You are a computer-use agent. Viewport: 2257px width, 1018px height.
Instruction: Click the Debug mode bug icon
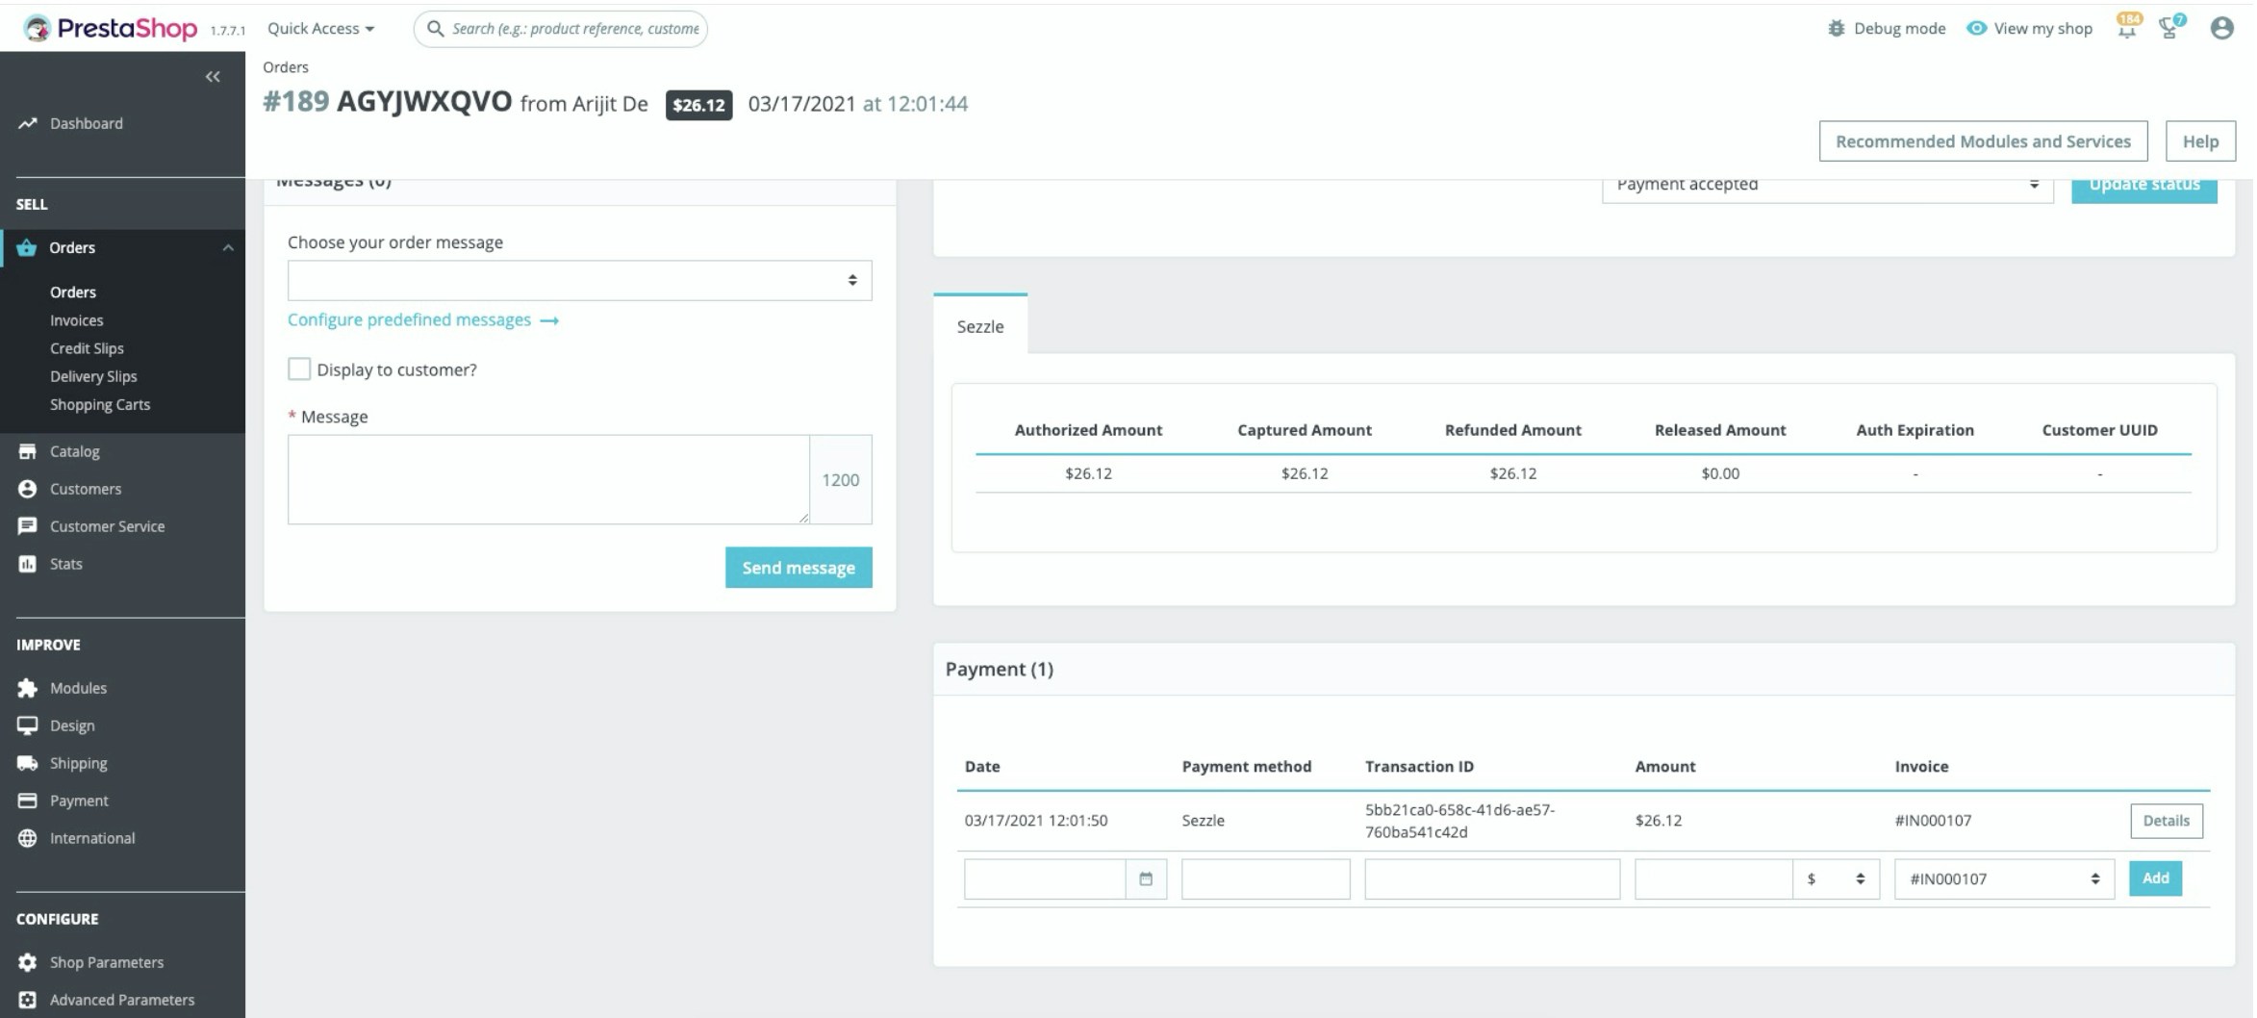coord(1837,29)
